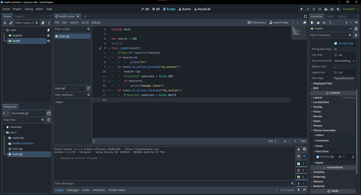Open the Go To script menu
Screen dimensions: 361x195
85,23
